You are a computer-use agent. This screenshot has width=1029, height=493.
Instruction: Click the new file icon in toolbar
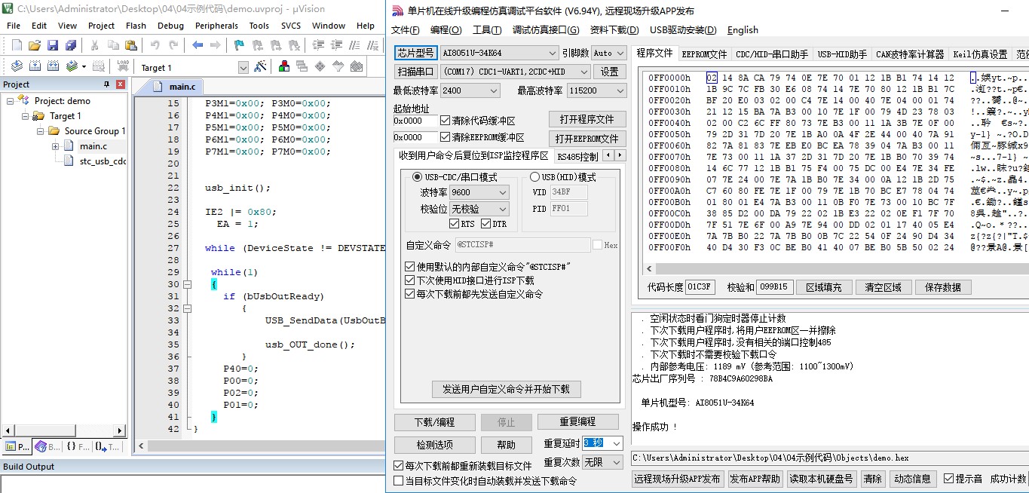click(x=16, y=45)
